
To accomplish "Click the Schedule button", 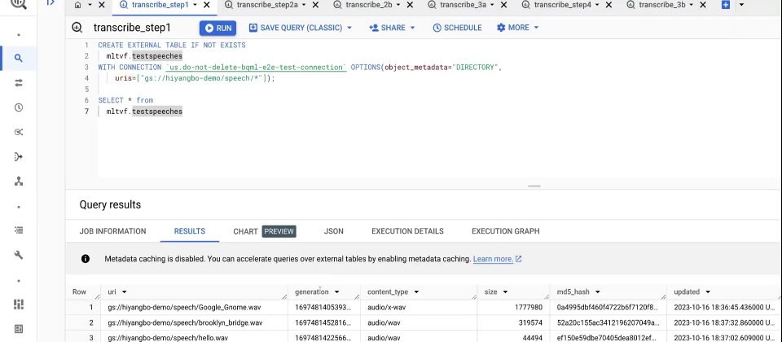I will point(457,28).
